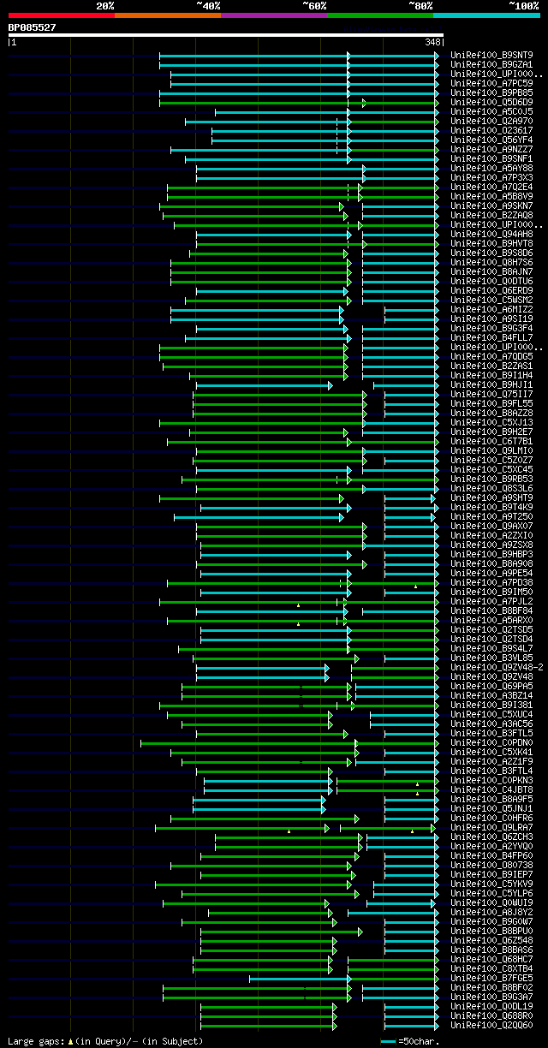Select the UniRef100_A7PJL2 label
Screen dimensions: 548x1048
[x=491, y=601]
